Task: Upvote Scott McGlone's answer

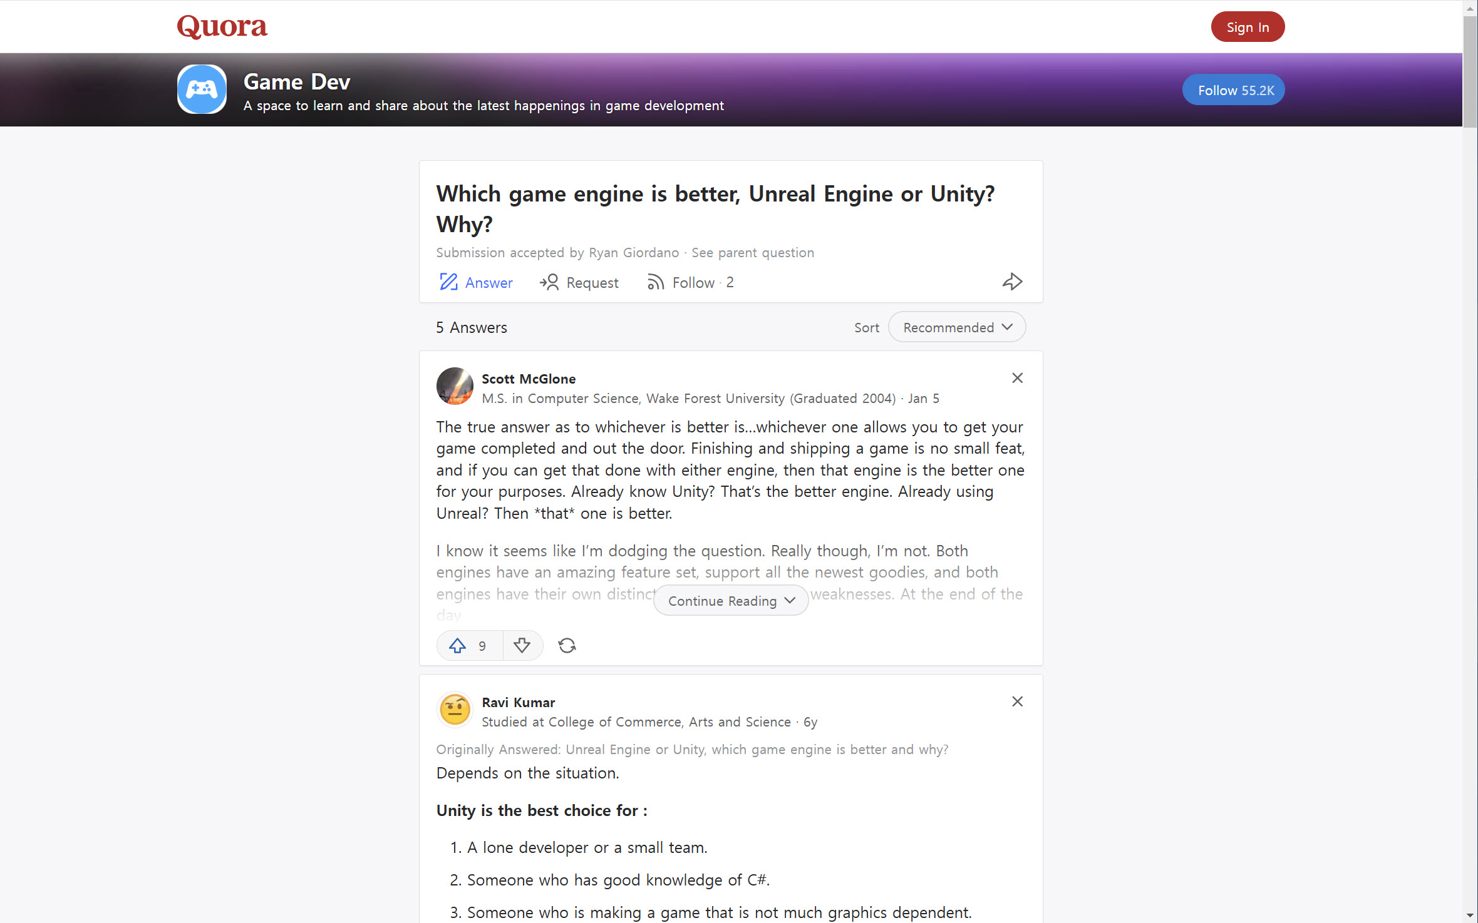Action: pyautogui.click(x=458, y=646)
